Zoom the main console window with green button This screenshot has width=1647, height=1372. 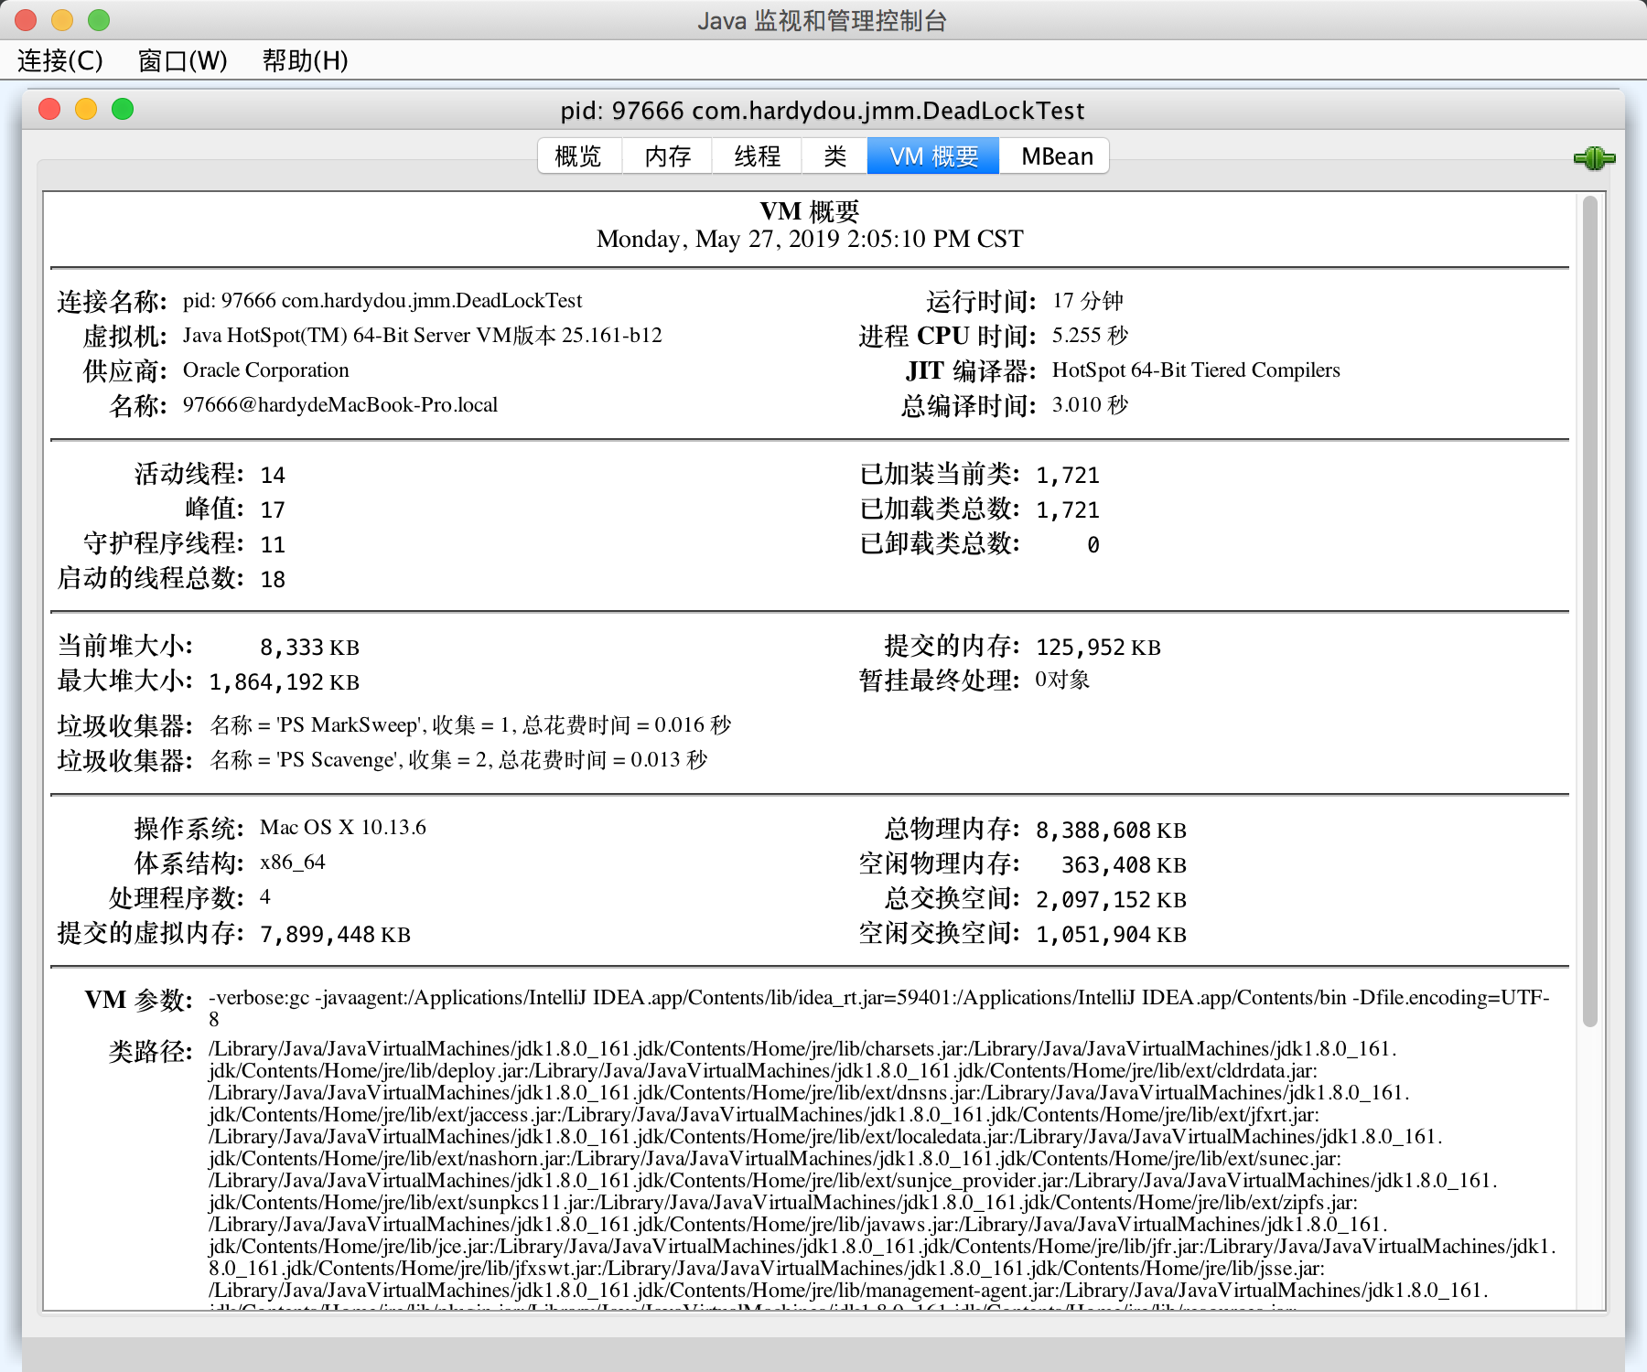tap(99, 20)
